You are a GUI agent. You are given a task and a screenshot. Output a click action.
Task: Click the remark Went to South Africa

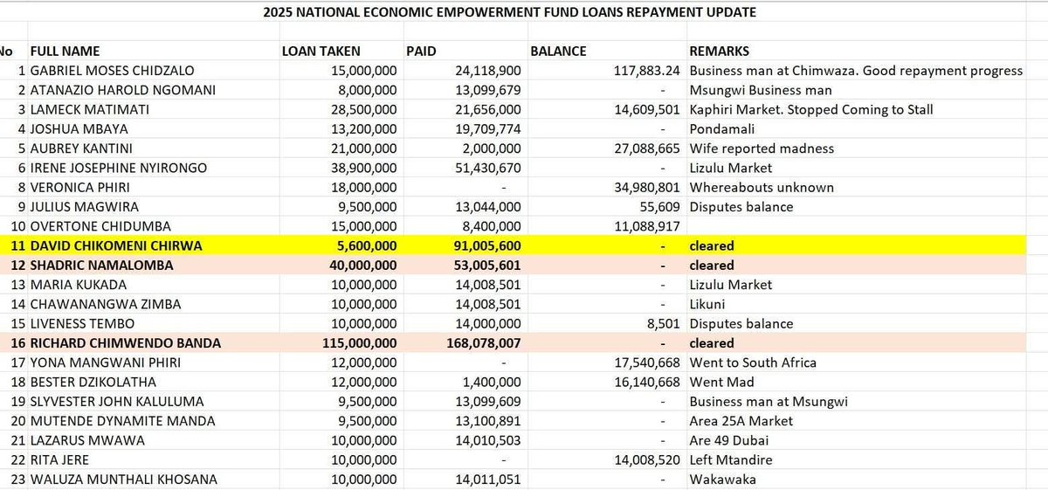754,362
